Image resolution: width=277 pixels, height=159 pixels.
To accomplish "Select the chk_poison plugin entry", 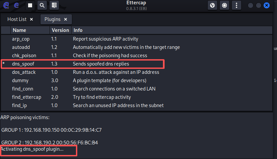I will (x=24, y=56).
